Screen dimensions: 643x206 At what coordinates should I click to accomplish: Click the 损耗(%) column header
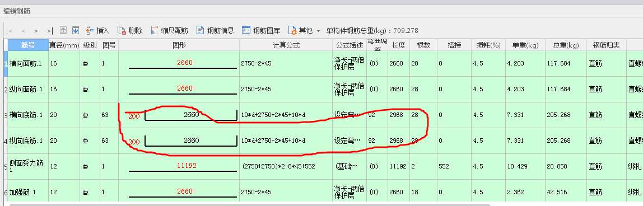tap(488, 45)
